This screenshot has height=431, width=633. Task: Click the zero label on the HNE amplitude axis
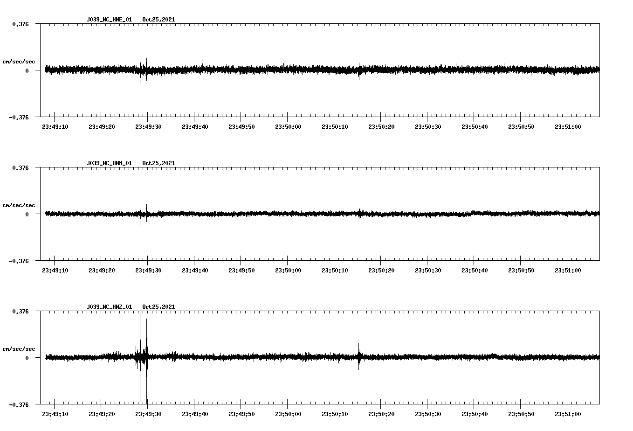(27, 71)
